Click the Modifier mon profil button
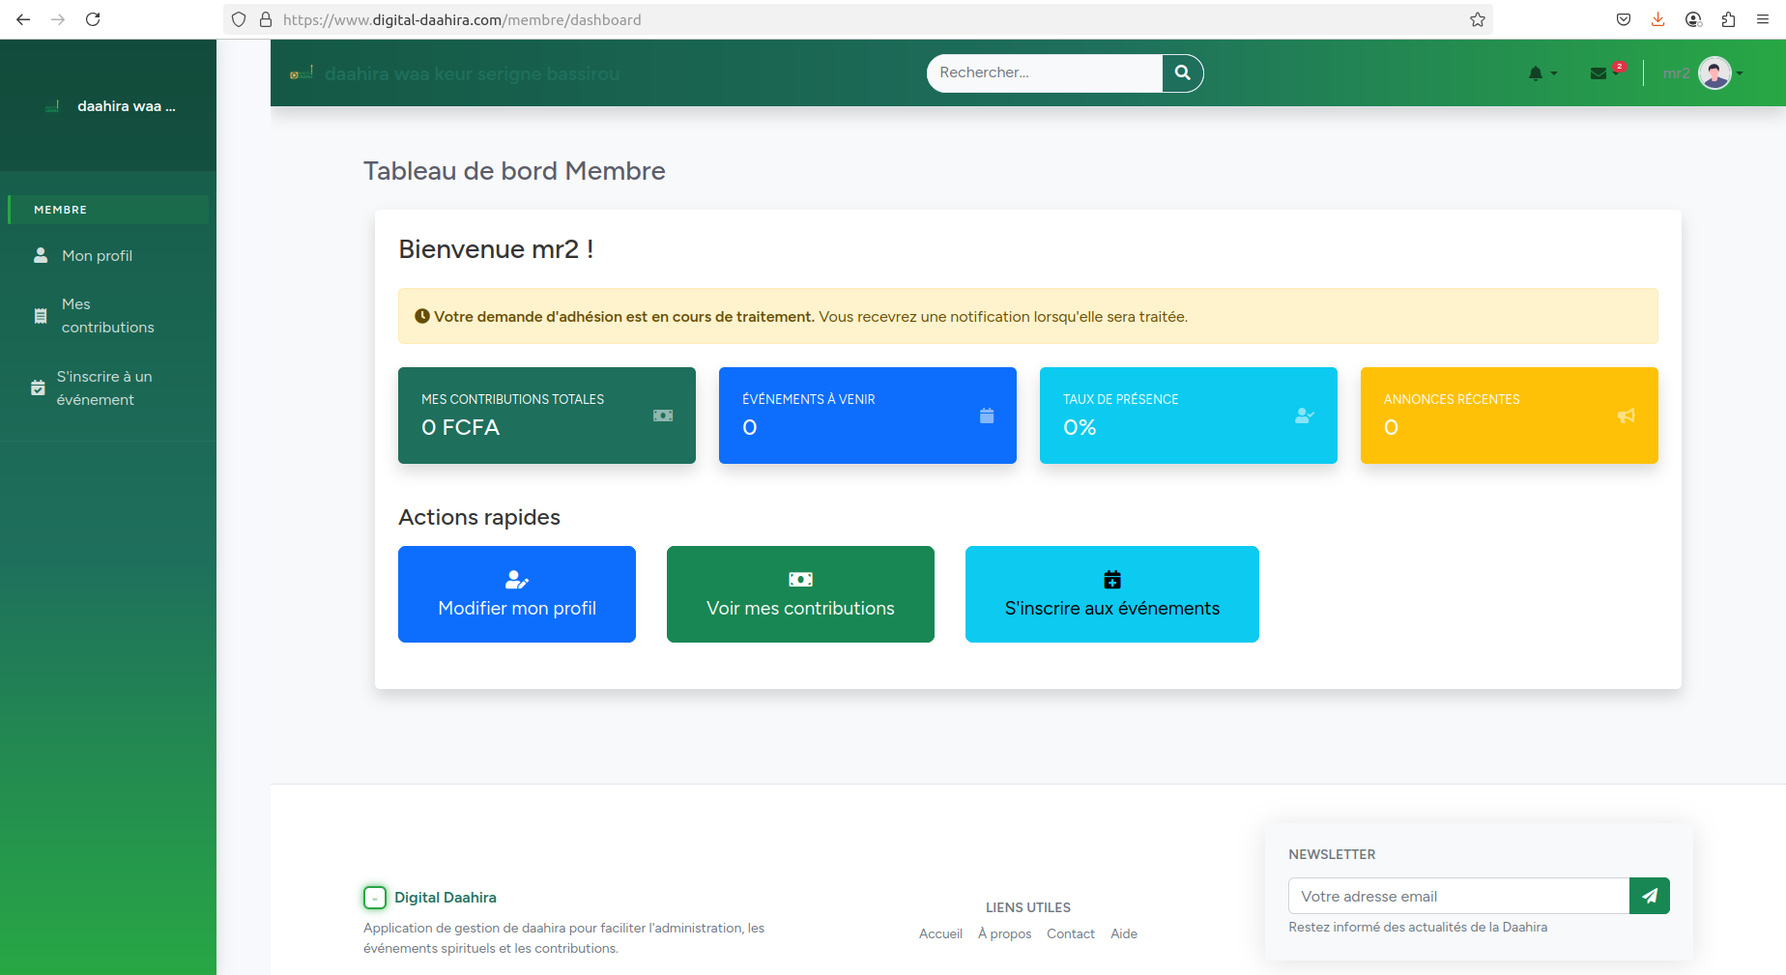This screenshot has height=975, width=1786. coord(517,594)
